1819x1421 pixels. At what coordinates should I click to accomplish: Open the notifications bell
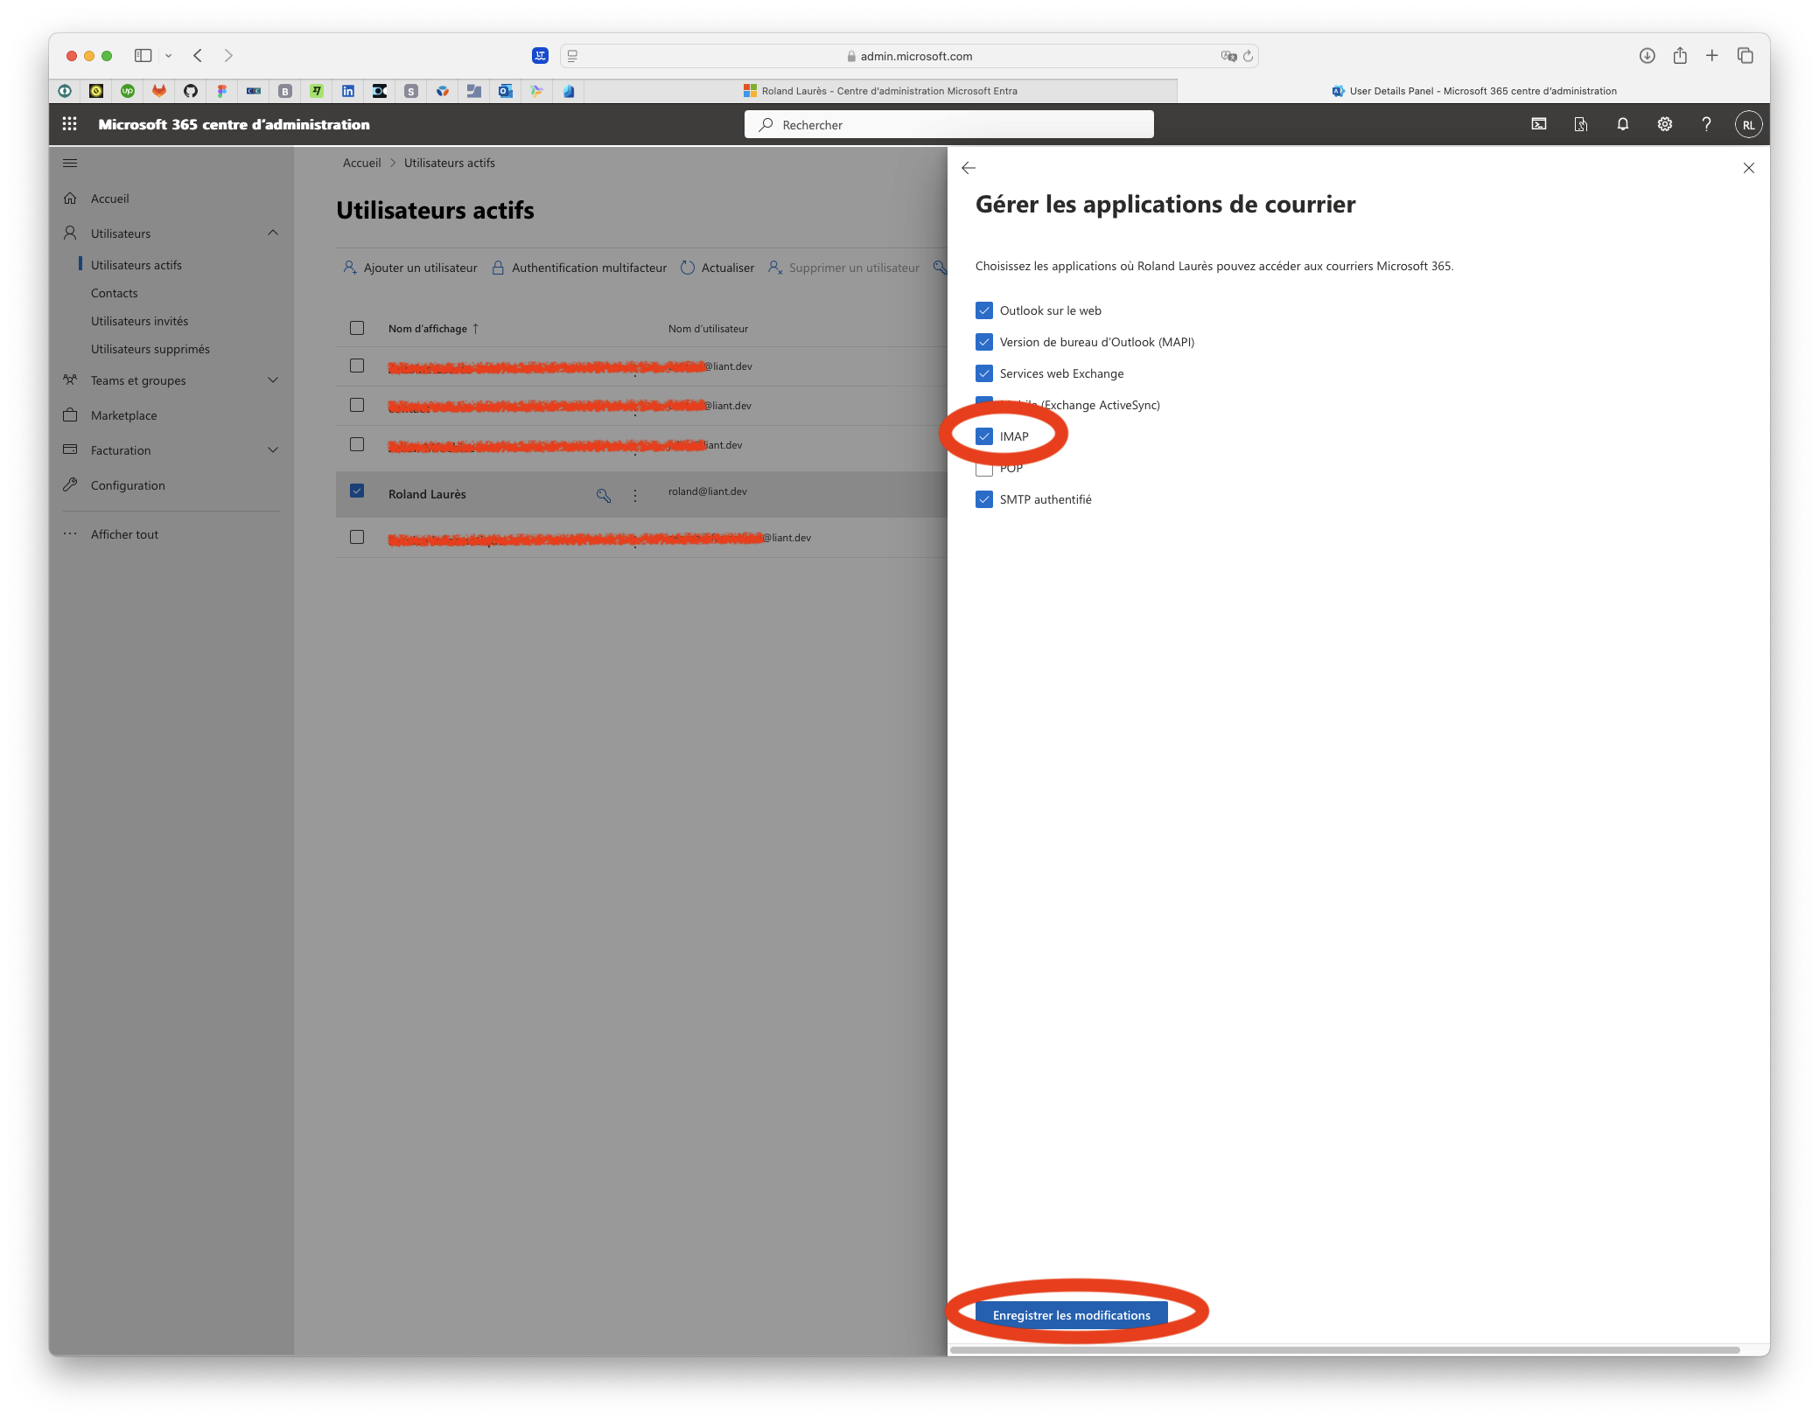coord(1622,124)
